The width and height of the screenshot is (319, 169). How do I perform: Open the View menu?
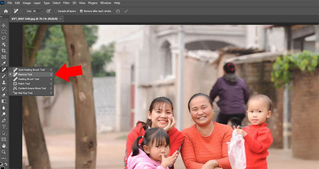pyautogui.click(x=82, y=3)
